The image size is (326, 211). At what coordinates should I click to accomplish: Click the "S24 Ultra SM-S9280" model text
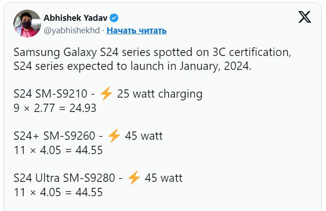(x=68, y=178)
